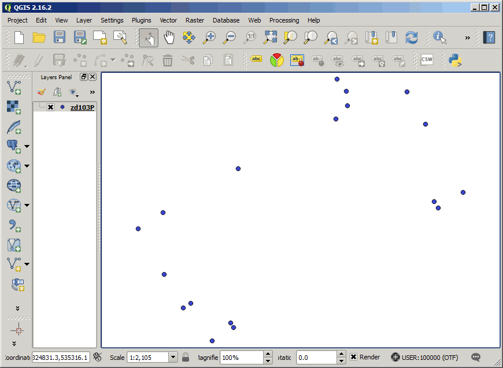This screenshot has width=503, height=368.
Task: Create a new project with the blank page icon
Action: [19, 38]
